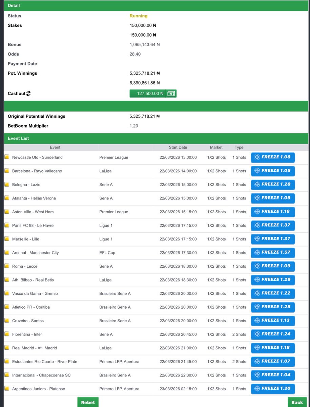Freeze Internacional - Chapecoense SC at 1.04
The image size is (310, 407).
pos(273,375)
